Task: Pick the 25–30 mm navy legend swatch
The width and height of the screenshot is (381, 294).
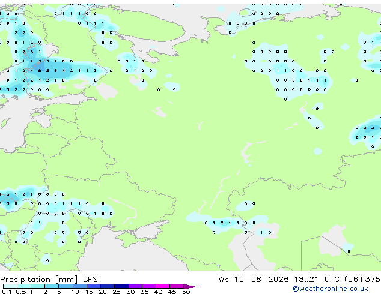Action: [x=121, y=286]
